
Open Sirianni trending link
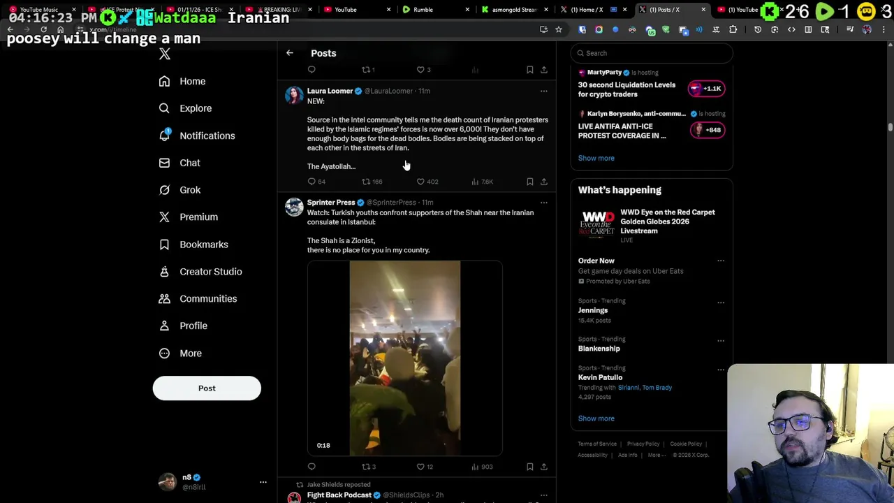tap(628, 388)
